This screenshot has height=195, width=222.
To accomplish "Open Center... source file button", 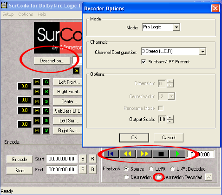I will pyautogui.click(x=67, y=101).
